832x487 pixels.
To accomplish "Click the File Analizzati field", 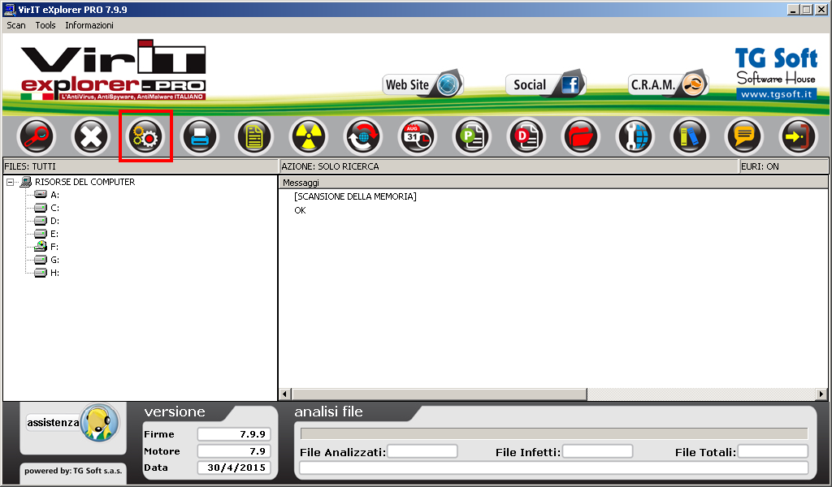I will pyautogui.click(x=422, y=451).
